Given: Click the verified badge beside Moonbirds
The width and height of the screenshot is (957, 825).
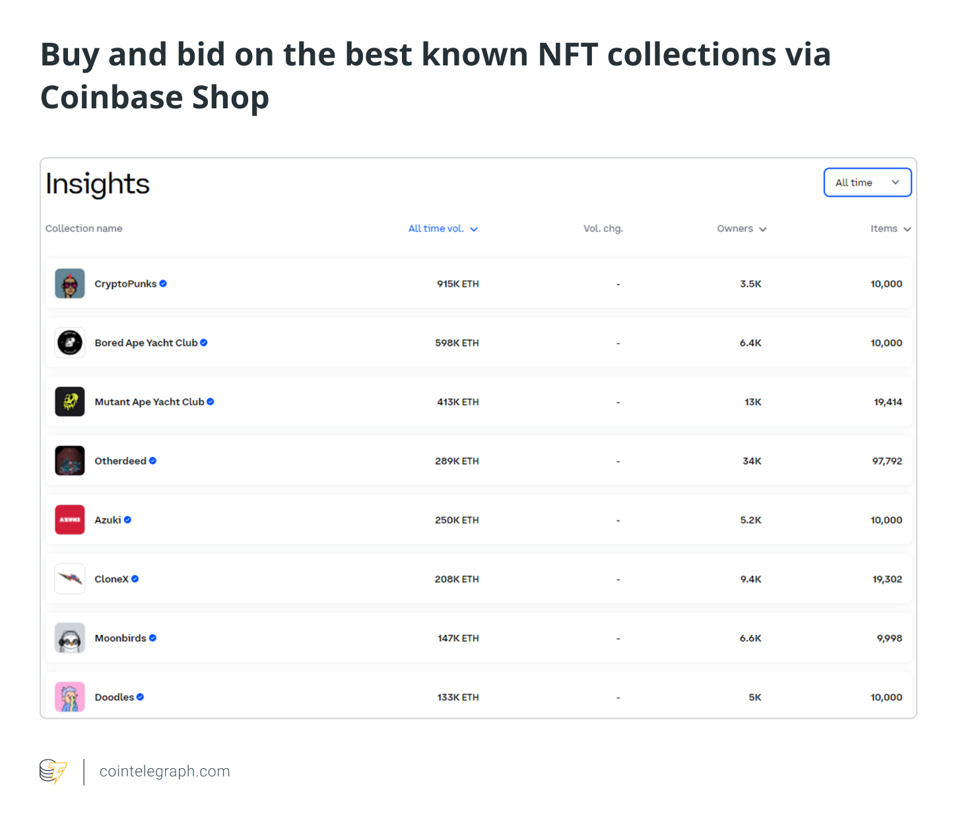Looking at the screenshot, I should tap(152, 638).
